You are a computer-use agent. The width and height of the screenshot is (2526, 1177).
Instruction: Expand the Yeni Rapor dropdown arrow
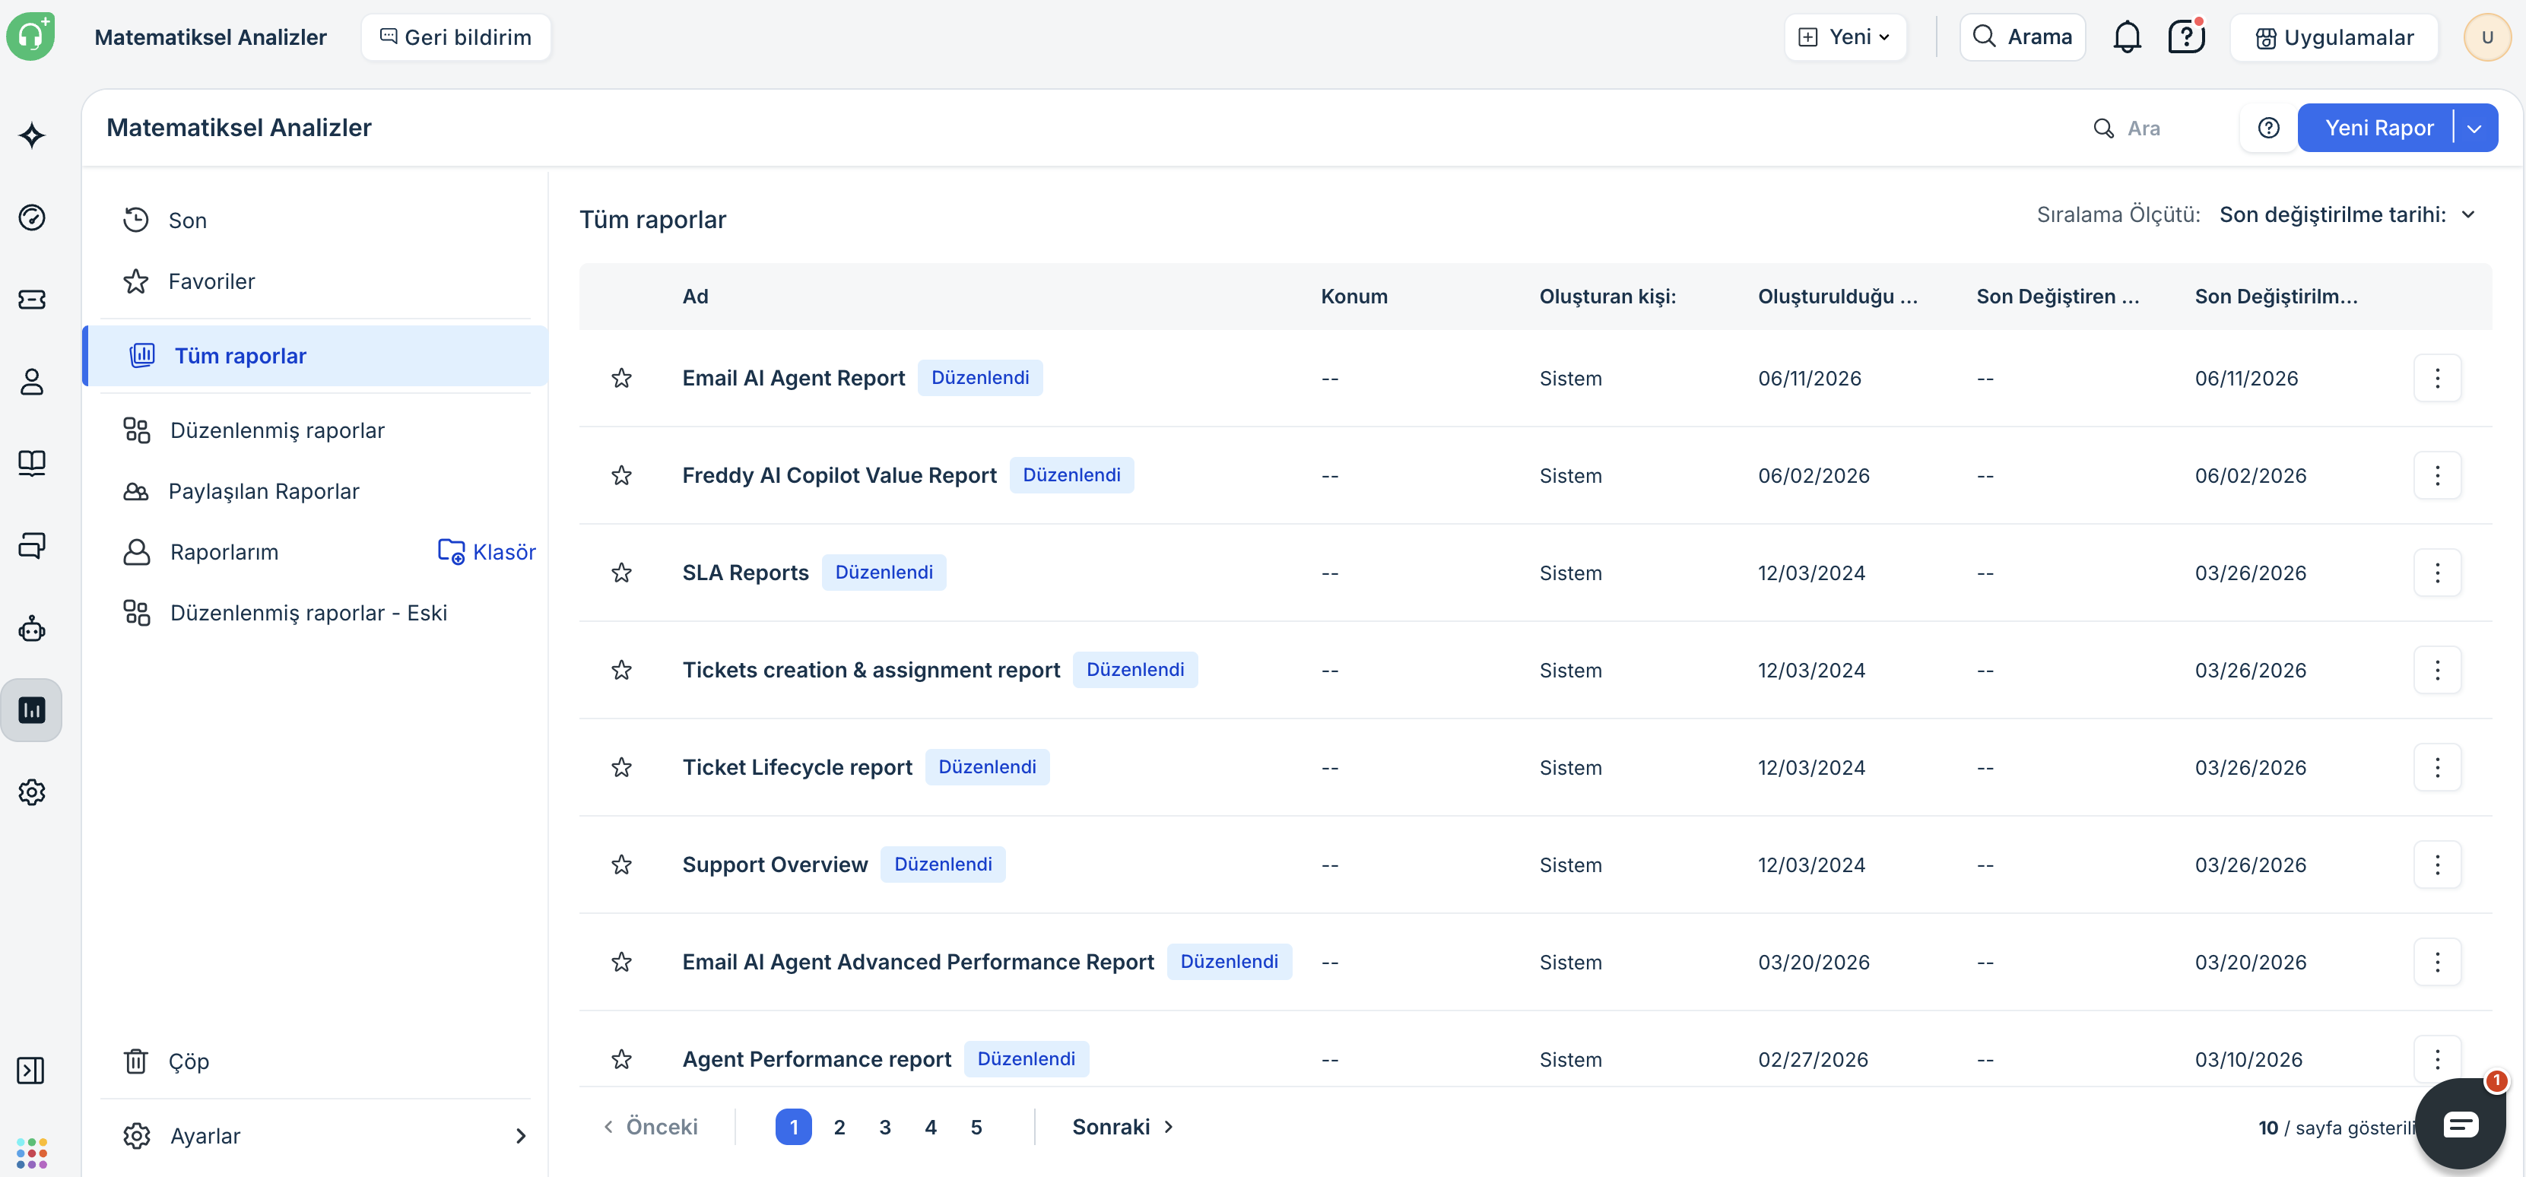pyautogui.click(x=2474, y=128)
